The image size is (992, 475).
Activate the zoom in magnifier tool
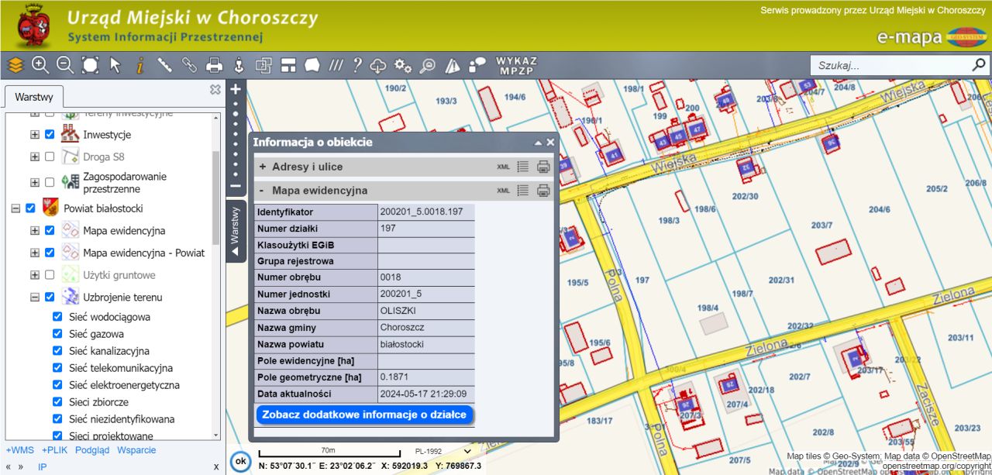click(x=40, y=65)
